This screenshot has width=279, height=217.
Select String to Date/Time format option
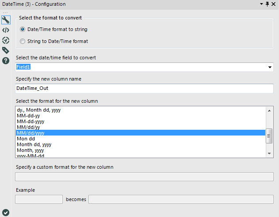click(23, 41)
